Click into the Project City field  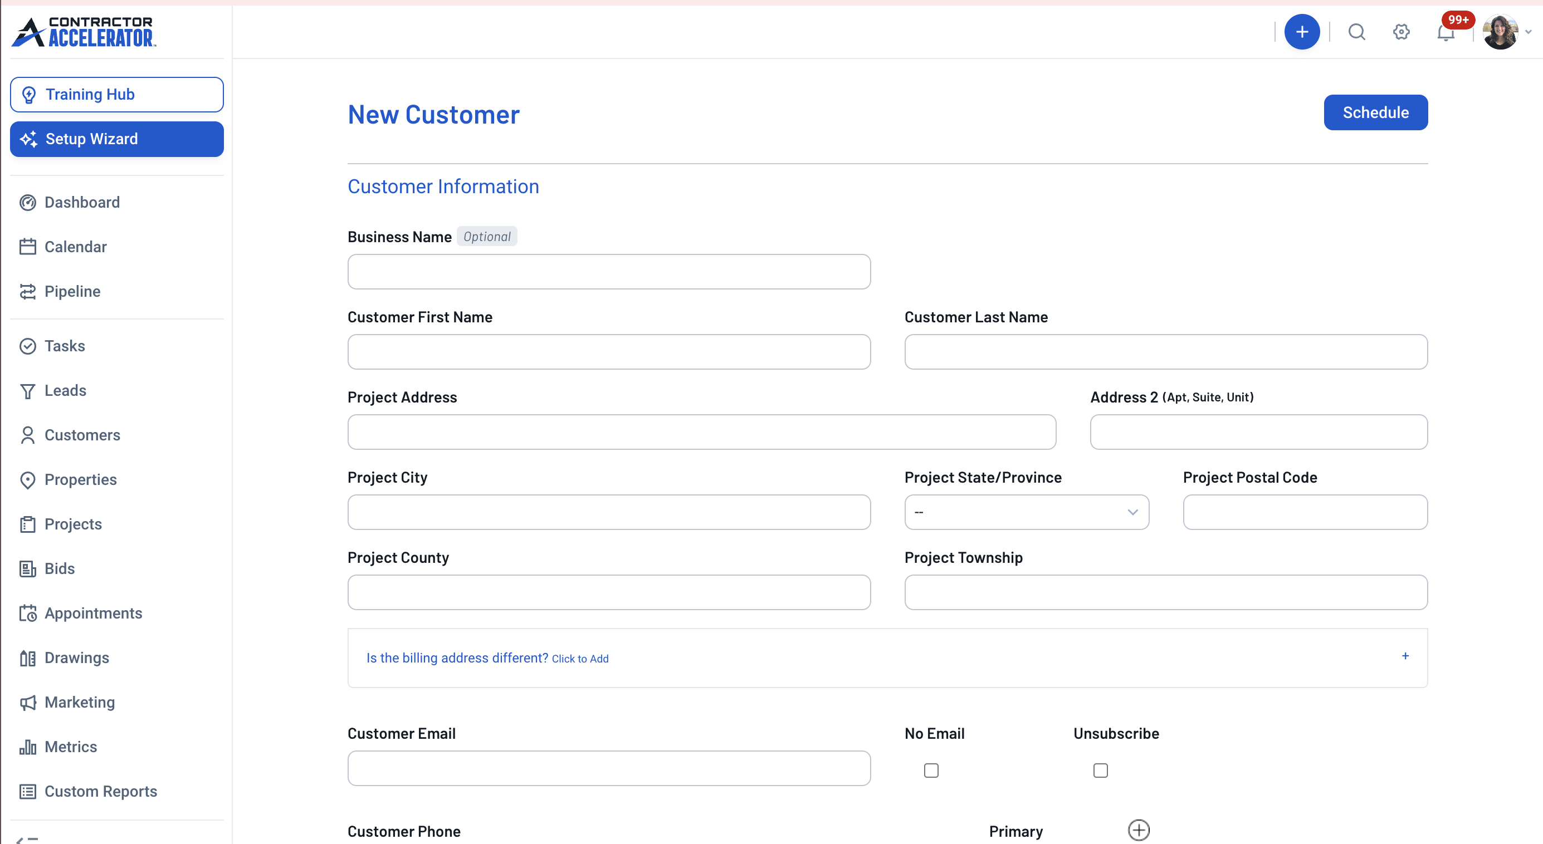click(609, 512)
